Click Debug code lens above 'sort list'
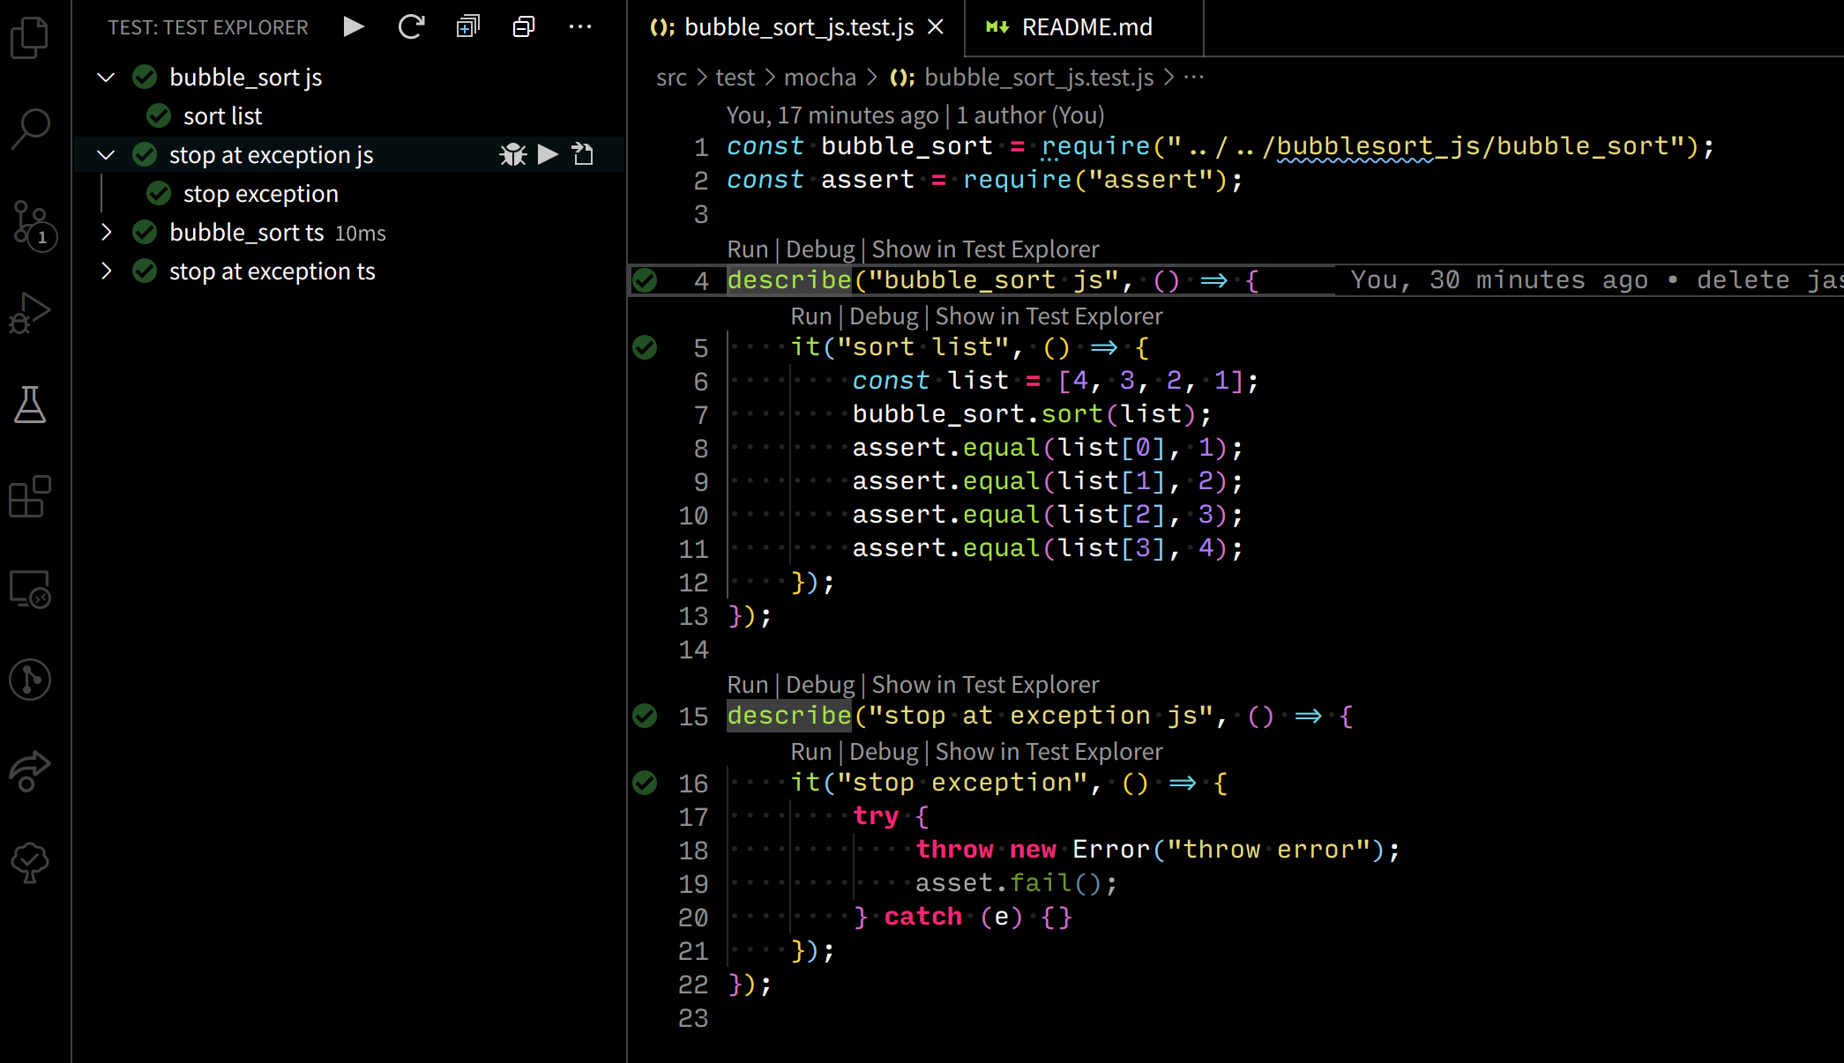1844x1063 pixels. point(883,316)
